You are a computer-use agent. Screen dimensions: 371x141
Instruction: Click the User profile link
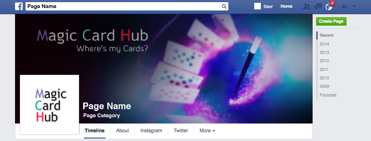tap(268, 7)
